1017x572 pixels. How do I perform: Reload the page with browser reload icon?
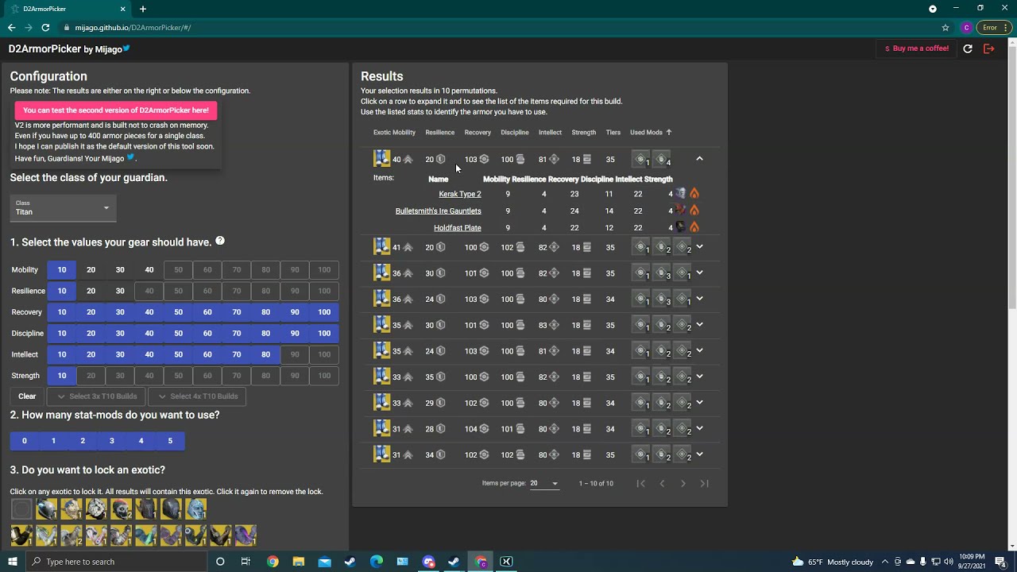(x=45, y=27)
